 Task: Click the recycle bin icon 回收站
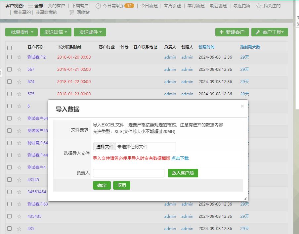point(71,12)
